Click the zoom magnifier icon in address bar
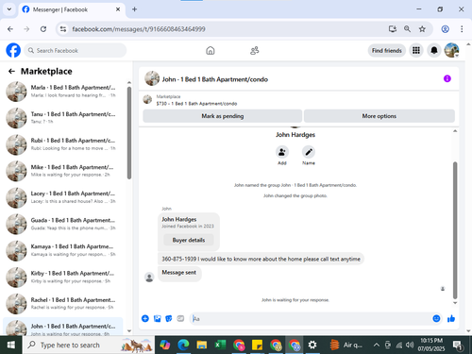 (x=407, y=29)
